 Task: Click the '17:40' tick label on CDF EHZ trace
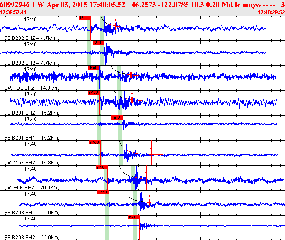pyautogui.click(x=30, y=144)
